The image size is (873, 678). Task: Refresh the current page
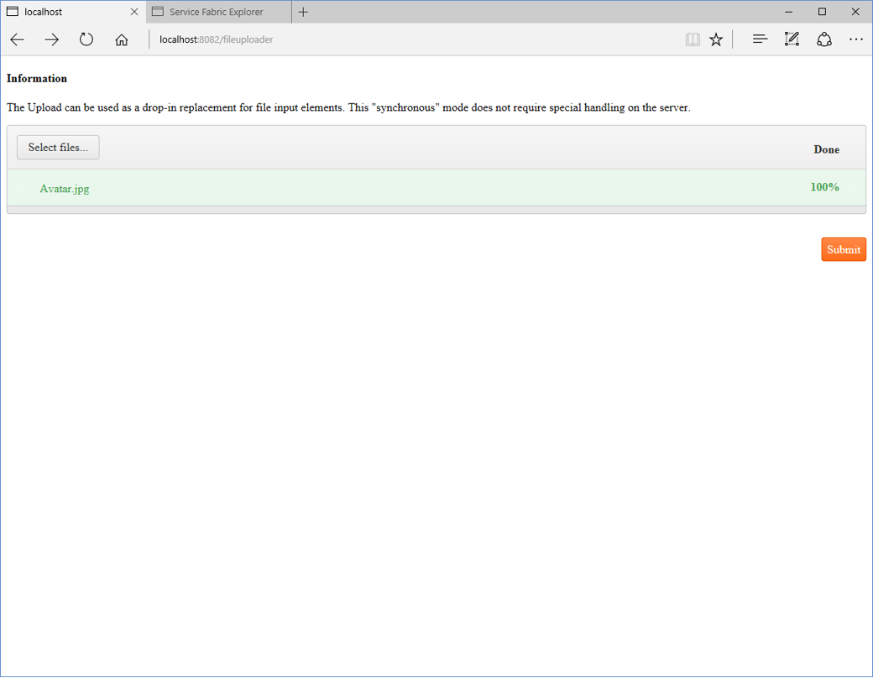86,39
